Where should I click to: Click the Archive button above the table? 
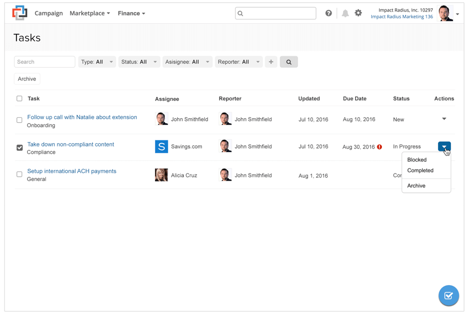point(26,79)
